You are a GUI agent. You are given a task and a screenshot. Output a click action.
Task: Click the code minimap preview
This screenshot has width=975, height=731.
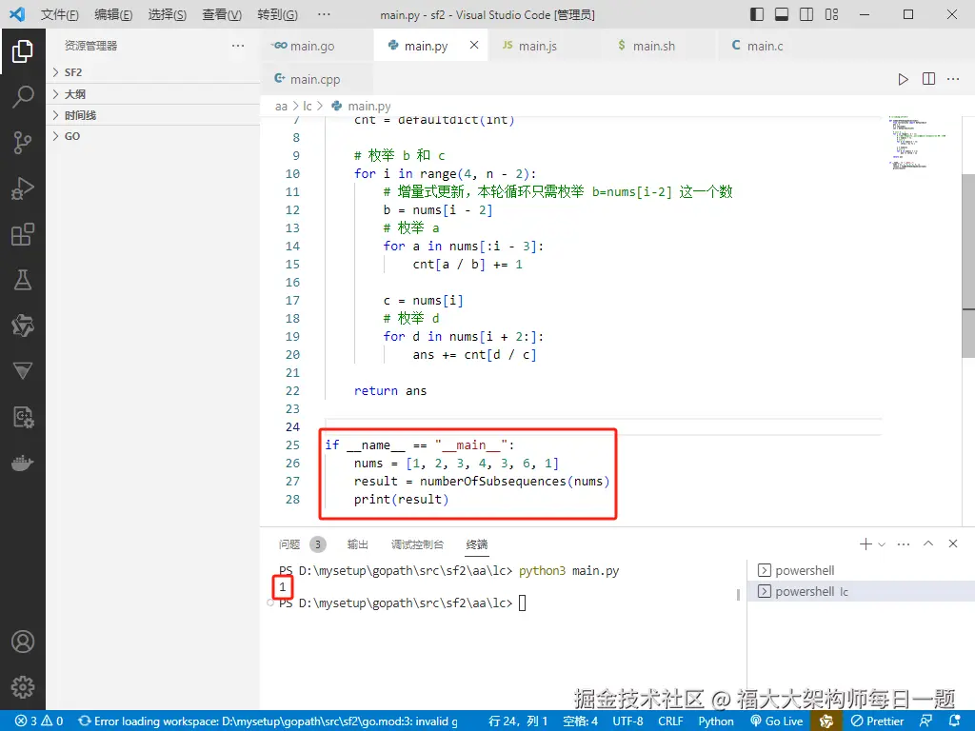point(920,143)
